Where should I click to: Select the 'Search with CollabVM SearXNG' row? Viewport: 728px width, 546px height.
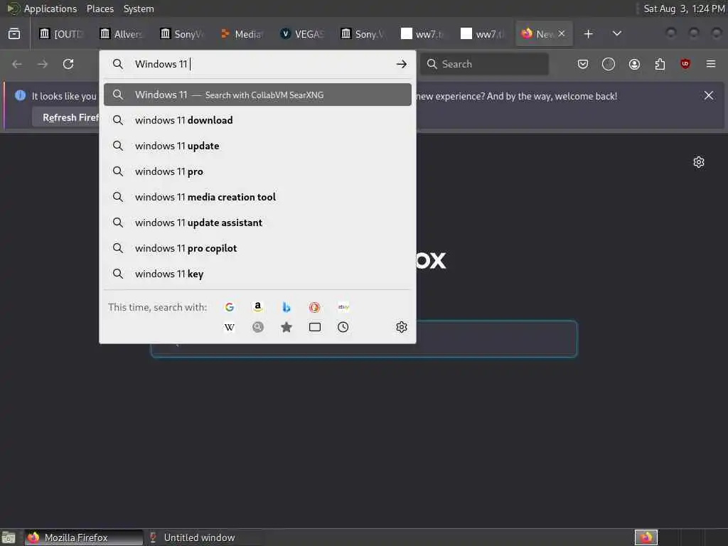coord(257,95)
